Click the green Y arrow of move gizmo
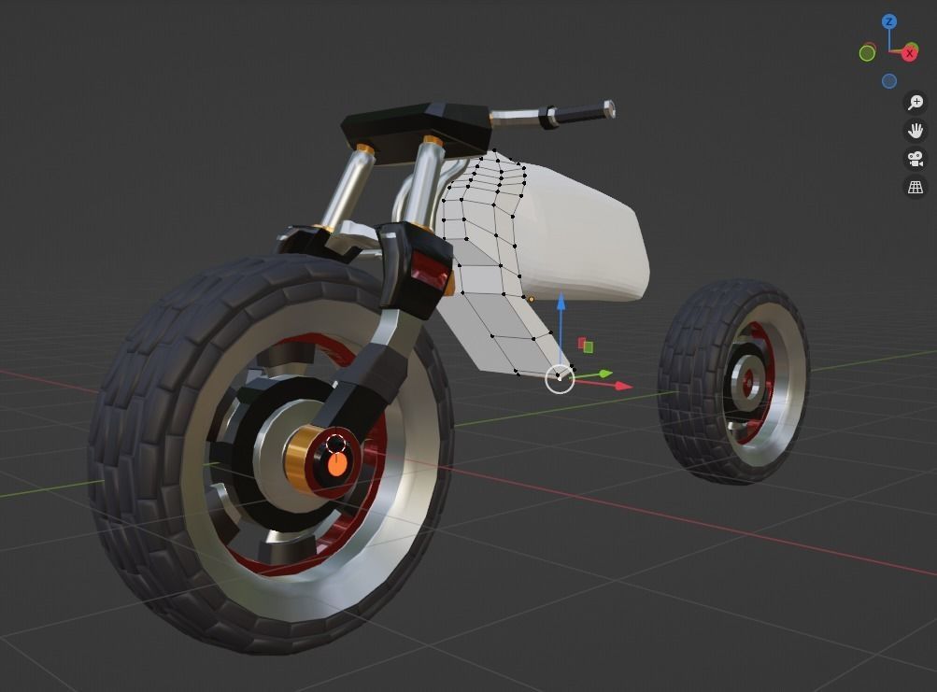Viewport: 937px width, 692px height. [x=605, y=374]
